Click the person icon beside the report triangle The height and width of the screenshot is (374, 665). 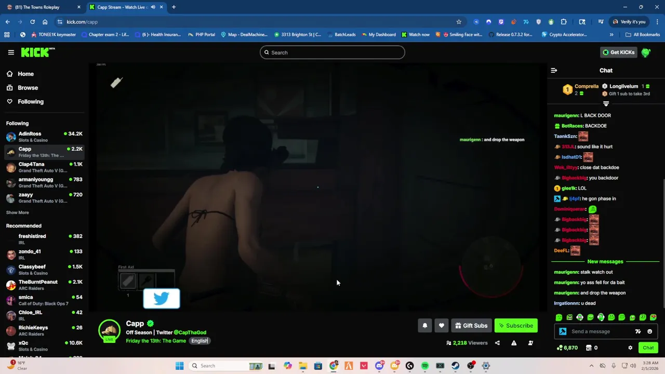click(530, 343)
